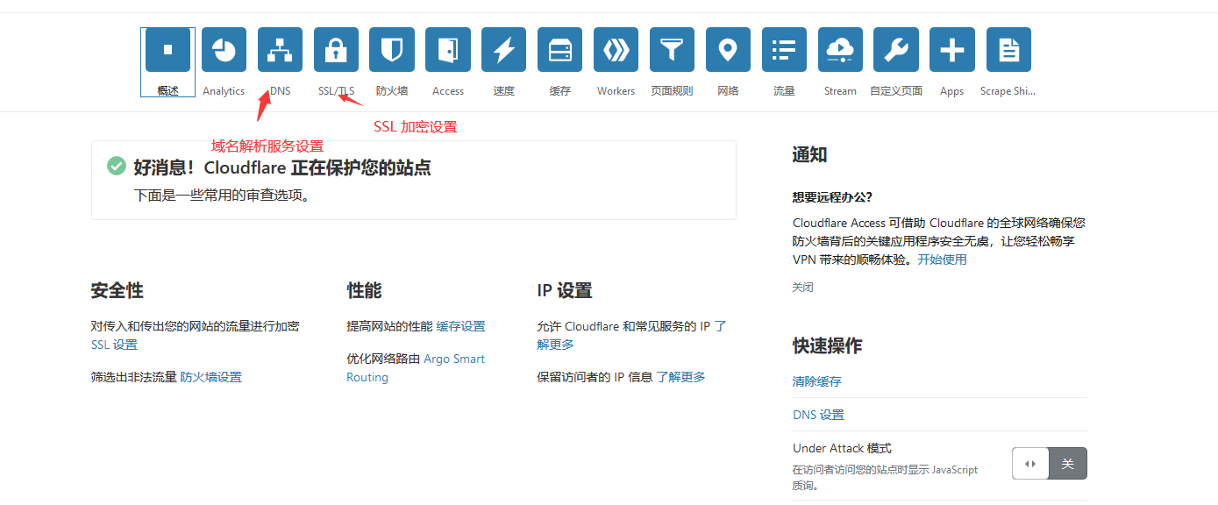
Task: Select the Stream tab label
Action: click(x=840, y=91)
